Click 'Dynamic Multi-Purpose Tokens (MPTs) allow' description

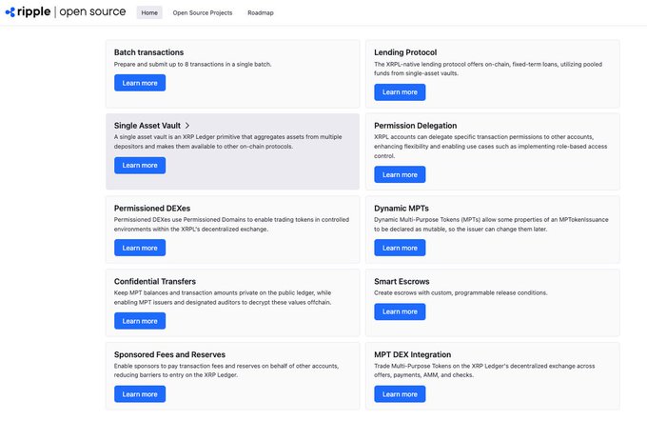491,225
